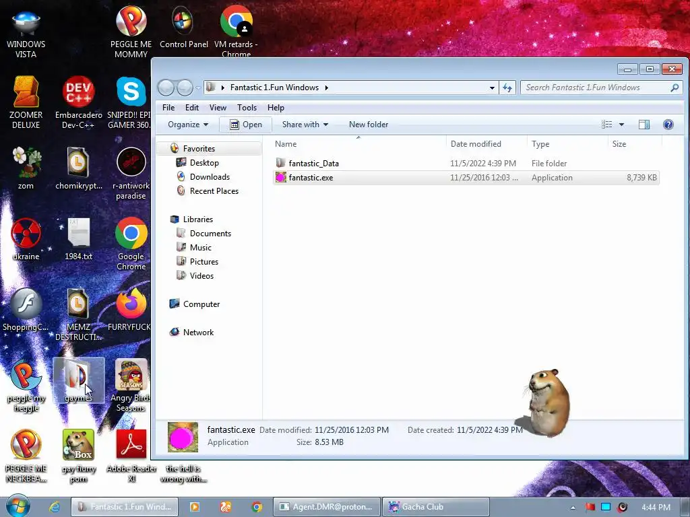Open the fantastic_Data folder icon

pos(280,163)
